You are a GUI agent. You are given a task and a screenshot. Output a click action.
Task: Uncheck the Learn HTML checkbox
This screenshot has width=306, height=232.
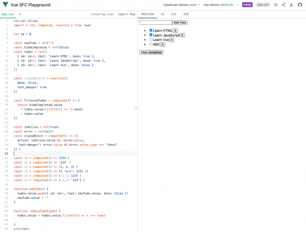coord(151,30)
